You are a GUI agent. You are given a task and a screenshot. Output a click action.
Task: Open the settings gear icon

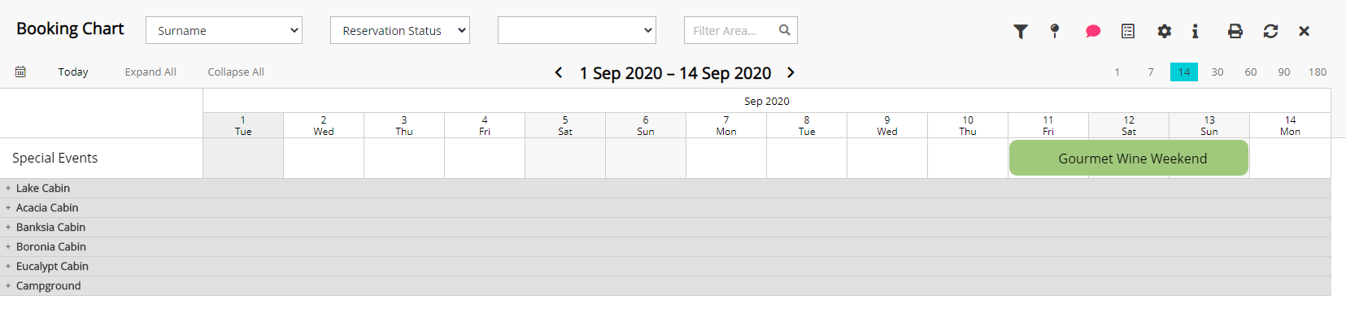click(x=1165, y=31)
